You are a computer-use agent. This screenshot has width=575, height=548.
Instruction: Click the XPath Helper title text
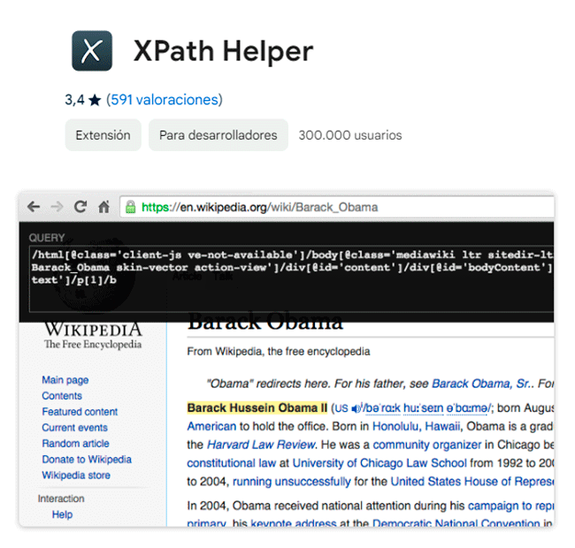click(x=223, y=51)
